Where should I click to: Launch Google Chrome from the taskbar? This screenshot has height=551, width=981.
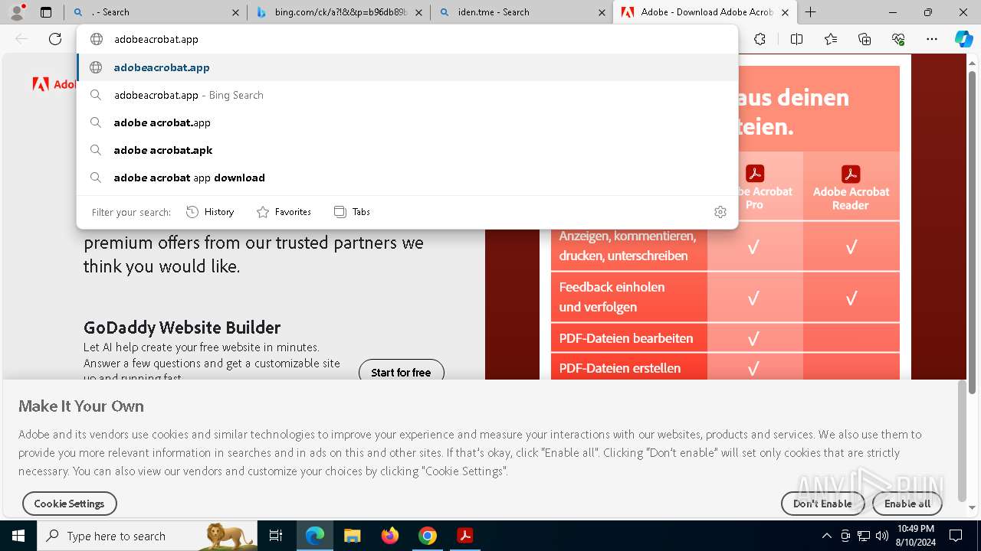pyautogui.click(x=427, y=536)
